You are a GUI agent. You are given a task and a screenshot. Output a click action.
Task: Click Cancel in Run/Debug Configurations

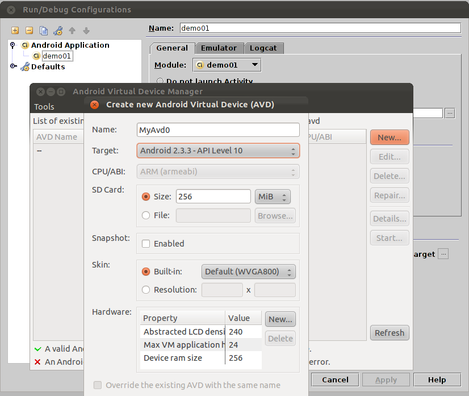pos(335,380)
